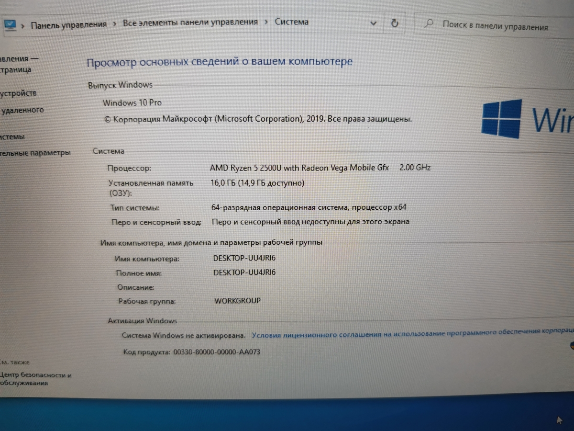Click DESKTOP-UU4JRI6 next to Полное имя
The height and width of the screenshot is (431, 574).
tap(244, 272)
